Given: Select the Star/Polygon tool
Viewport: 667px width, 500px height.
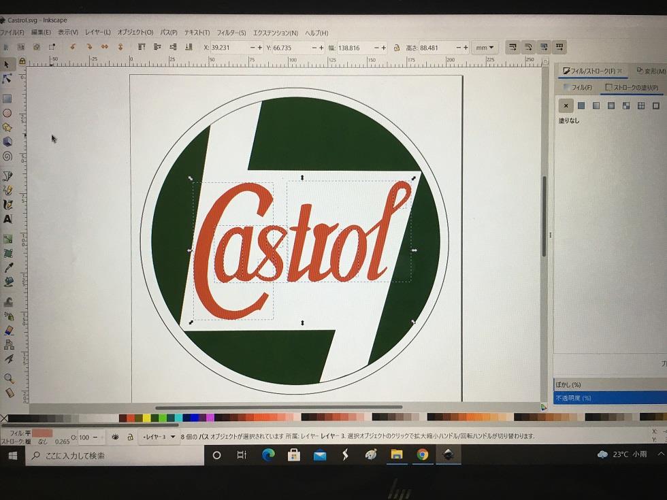Looking at the screenshot, I should pyautogui.click(x=7, y=127).
